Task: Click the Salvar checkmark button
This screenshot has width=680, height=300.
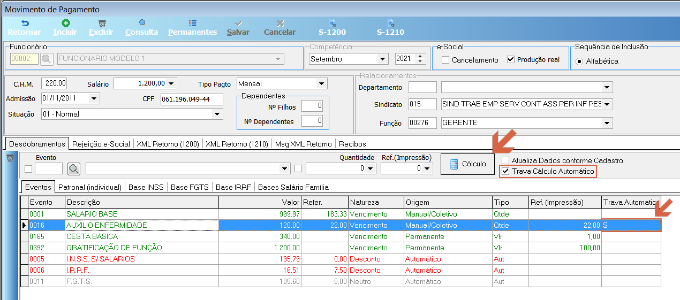Action: 238,28
